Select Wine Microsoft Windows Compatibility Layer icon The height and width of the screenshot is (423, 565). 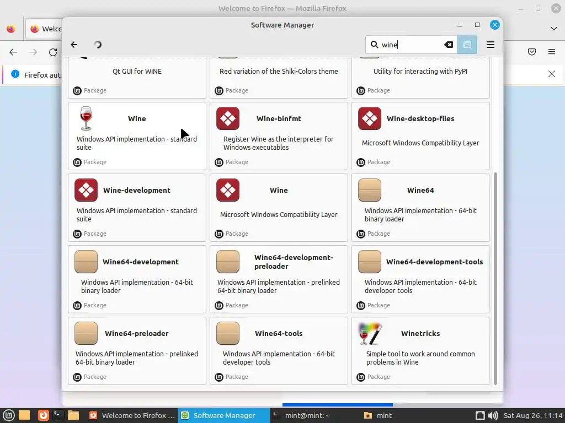228,190
